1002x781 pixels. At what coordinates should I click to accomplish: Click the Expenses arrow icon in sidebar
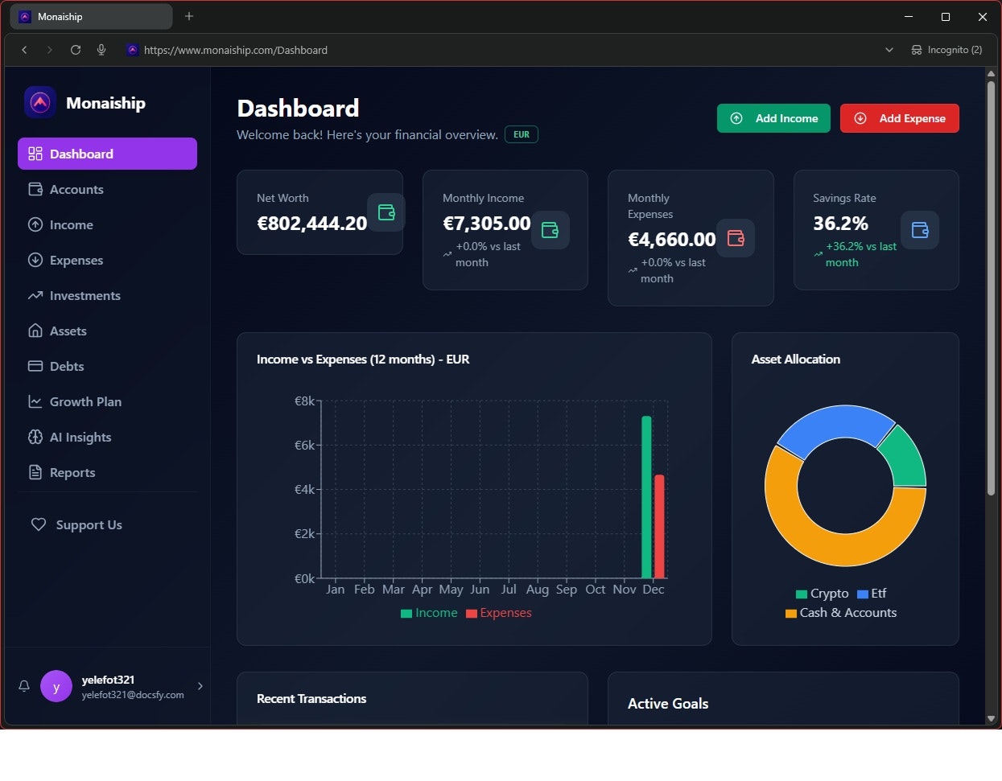coord(35,260)
